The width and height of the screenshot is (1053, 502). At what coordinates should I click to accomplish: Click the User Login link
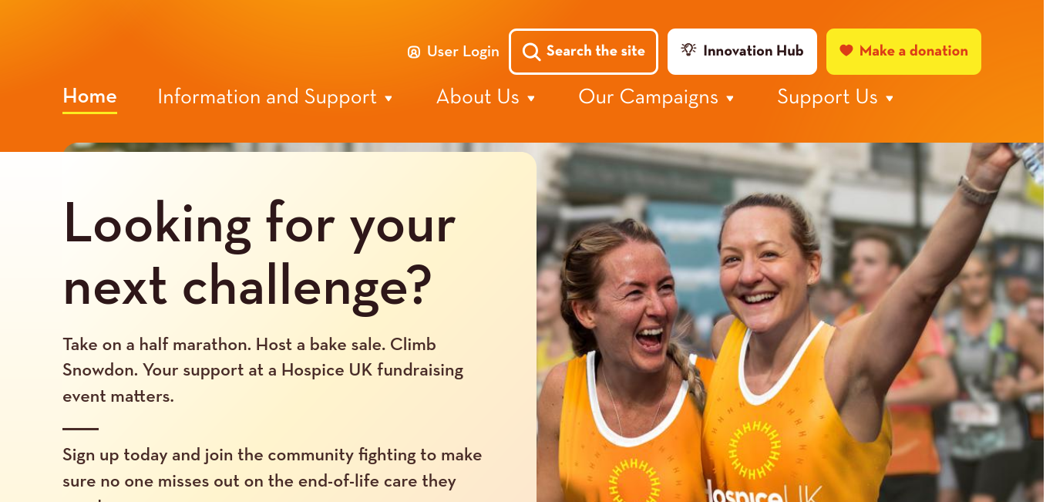coord(453,52)
